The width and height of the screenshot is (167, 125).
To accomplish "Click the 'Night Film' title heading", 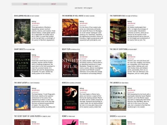I will click(66, 49).
